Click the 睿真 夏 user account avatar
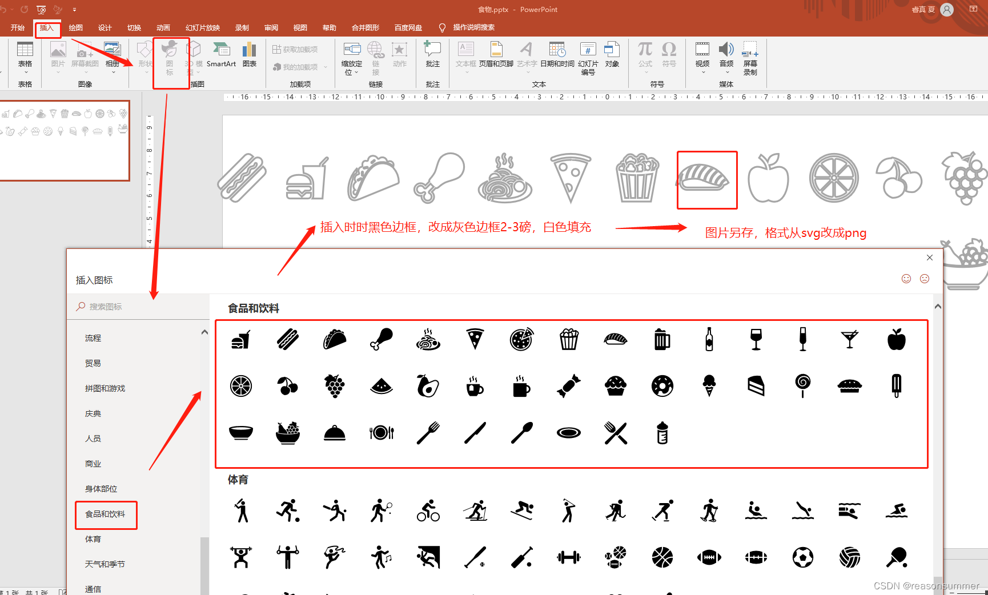This screenshot has height=595, width=988. click(947, 10)
